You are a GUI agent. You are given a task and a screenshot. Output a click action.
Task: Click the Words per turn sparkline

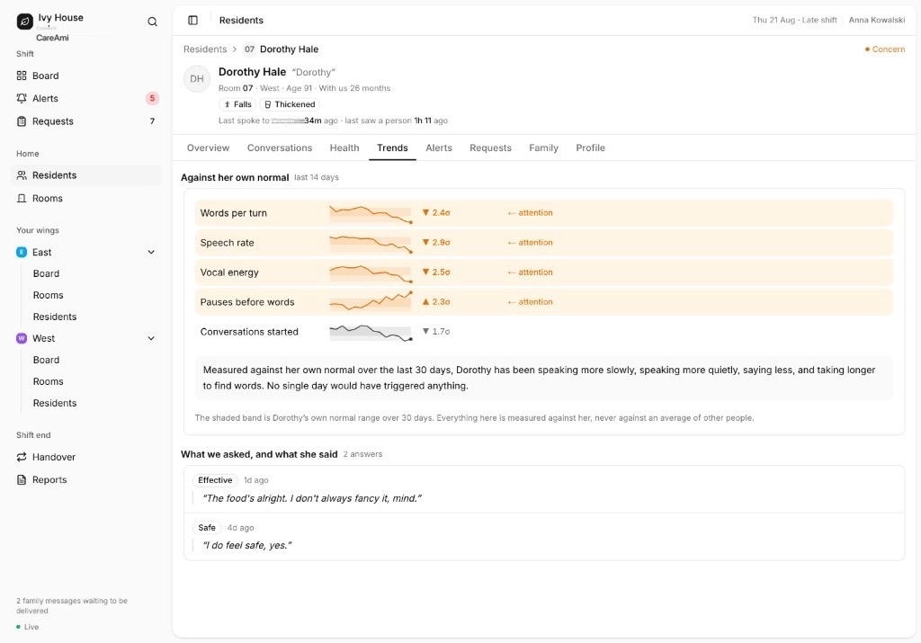[x=371, y=214]
